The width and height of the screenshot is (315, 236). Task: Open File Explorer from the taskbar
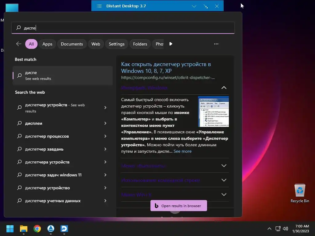(x=23, y=229)
